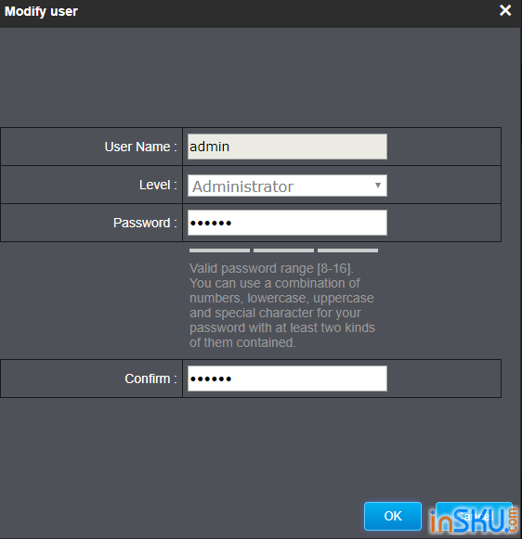The height and width of the screenshot is (539, 522).
Task: Click the "Password :" label
Action: tap(145, 223)
